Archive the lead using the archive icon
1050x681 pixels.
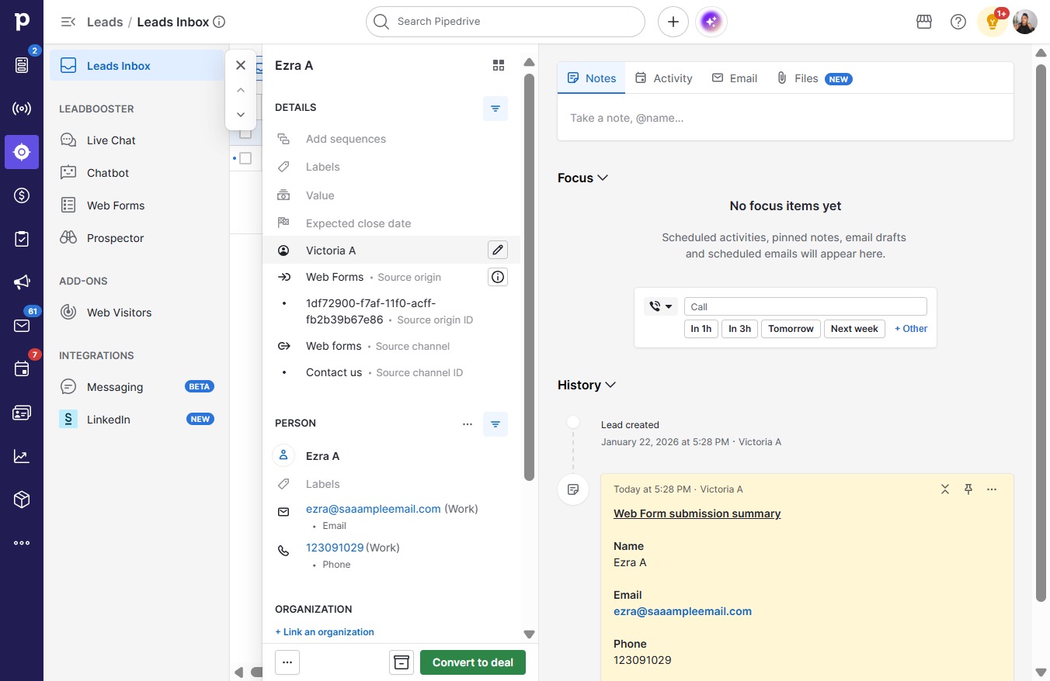coord(402,662)
